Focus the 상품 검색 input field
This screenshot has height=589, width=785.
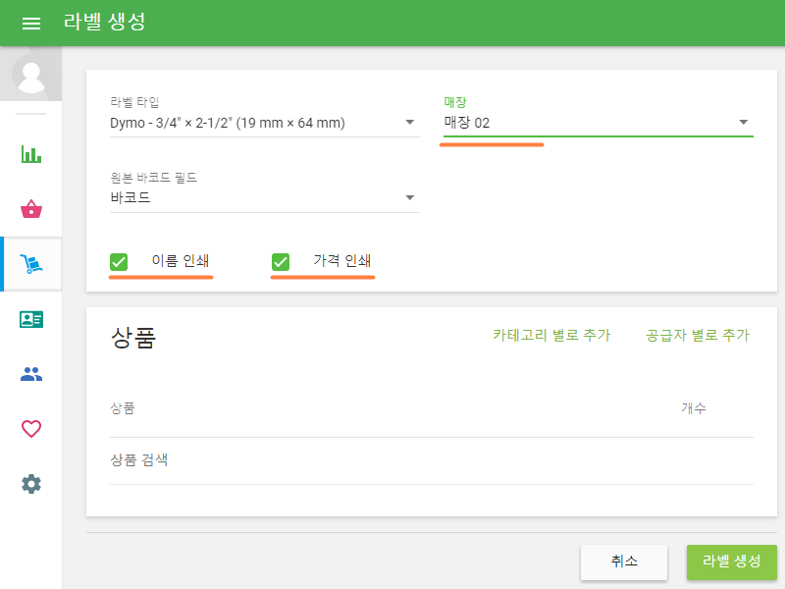point(431,460)
